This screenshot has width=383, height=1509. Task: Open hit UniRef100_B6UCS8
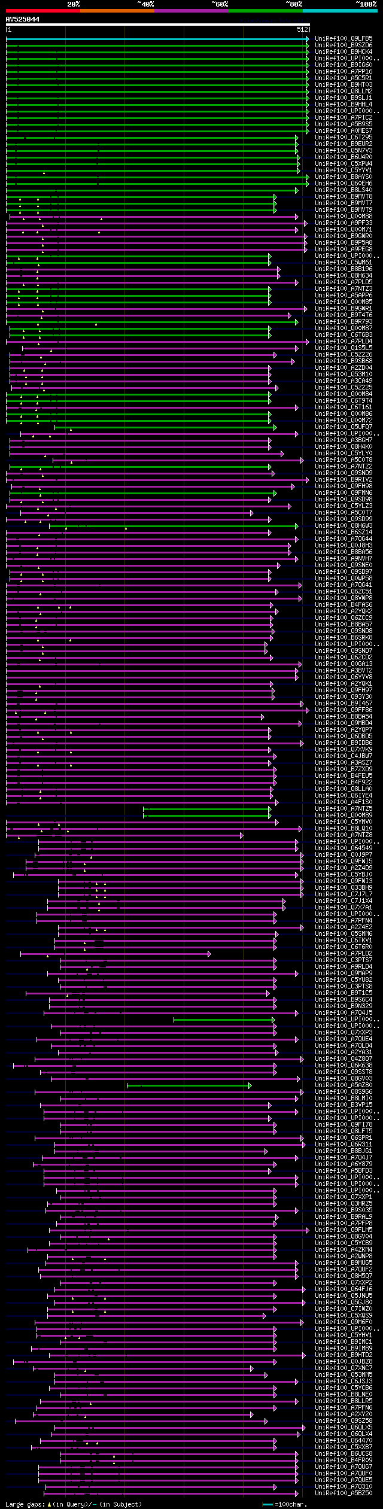click(x=344, y=1454)
